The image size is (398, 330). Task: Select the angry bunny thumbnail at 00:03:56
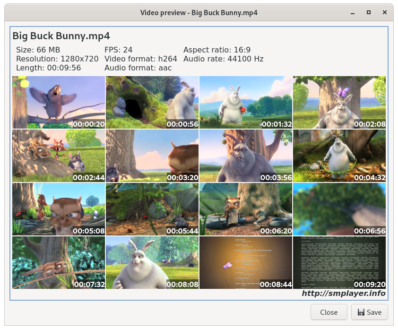pyautogui.click(x=246, y=156)
